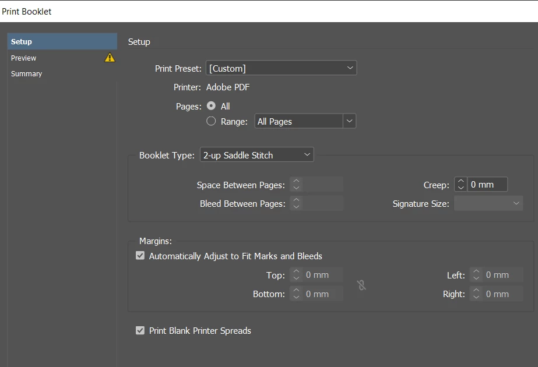Open the Summary section
This screenshot has width=538, height=367.
[62, 74]
